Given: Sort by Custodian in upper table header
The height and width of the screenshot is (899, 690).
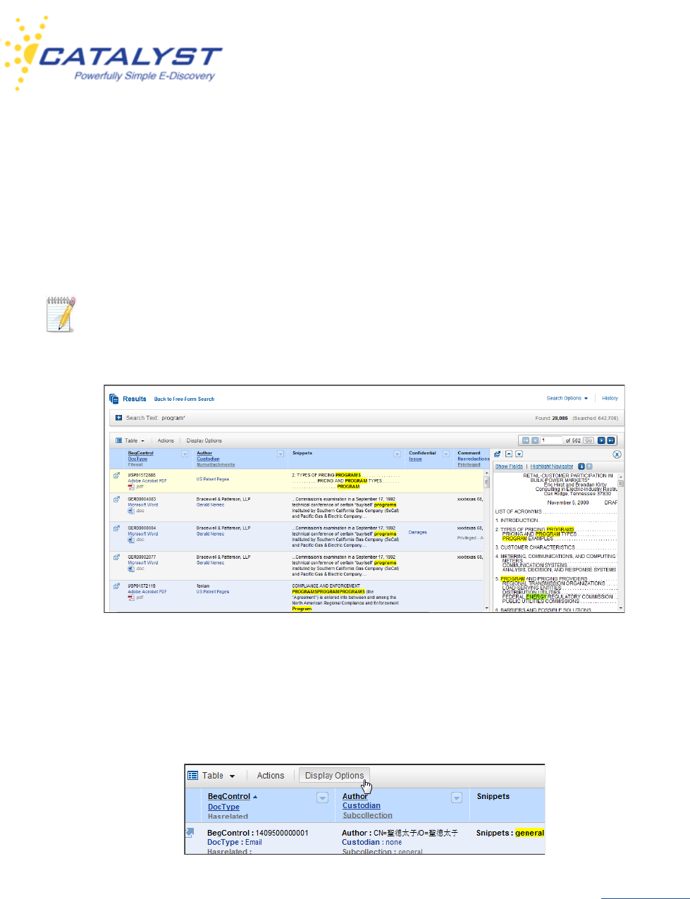Looking at the screenshot, I should coord(208,459).
